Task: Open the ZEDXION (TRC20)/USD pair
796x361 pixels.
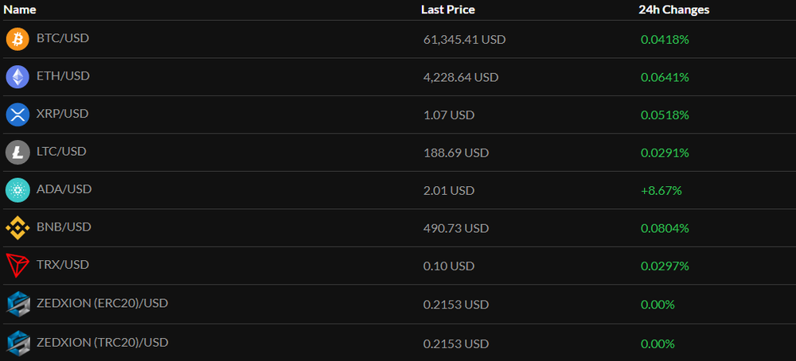Action: point(102,342)
